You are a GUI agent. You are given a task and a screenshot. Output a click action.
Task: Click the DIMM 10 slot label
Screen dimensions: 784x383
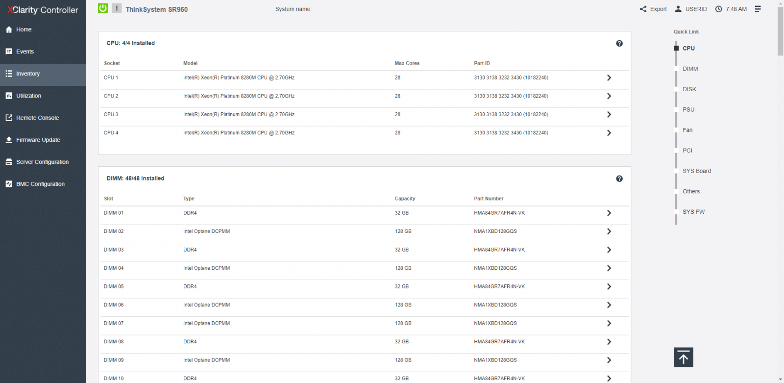click(x=114, y=379)
